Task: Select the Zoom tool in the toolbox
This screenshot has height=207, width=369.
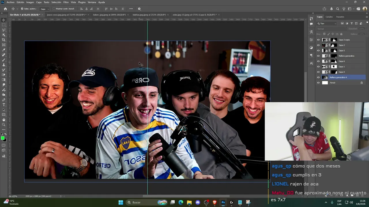Action: [x=4, y=124]
